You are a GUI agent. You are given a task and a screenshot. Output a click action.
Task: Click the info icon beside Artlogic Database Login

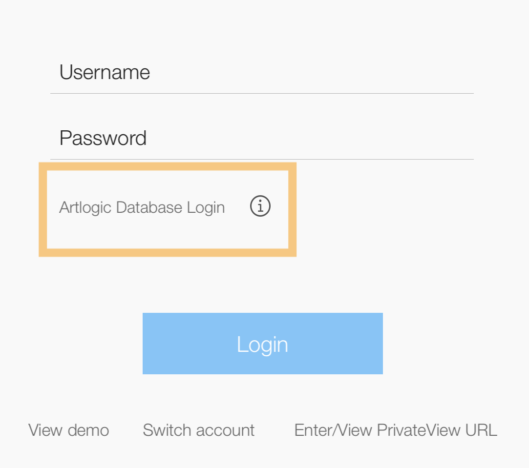(x=260, y=206)
